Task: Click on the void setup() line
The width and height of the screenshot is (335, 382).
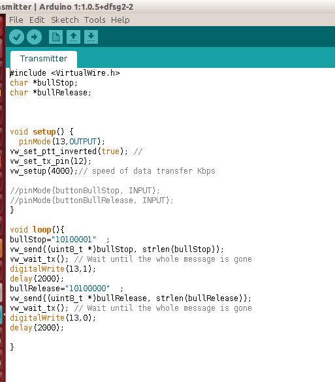Action: [x=42, y=132]
